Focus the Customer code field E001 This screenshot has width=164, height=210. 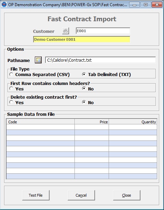pos(103,31)
